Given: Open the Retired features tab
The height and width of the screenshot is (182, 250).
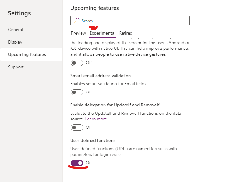Looking at the screenshot, I should click(126, 33).
